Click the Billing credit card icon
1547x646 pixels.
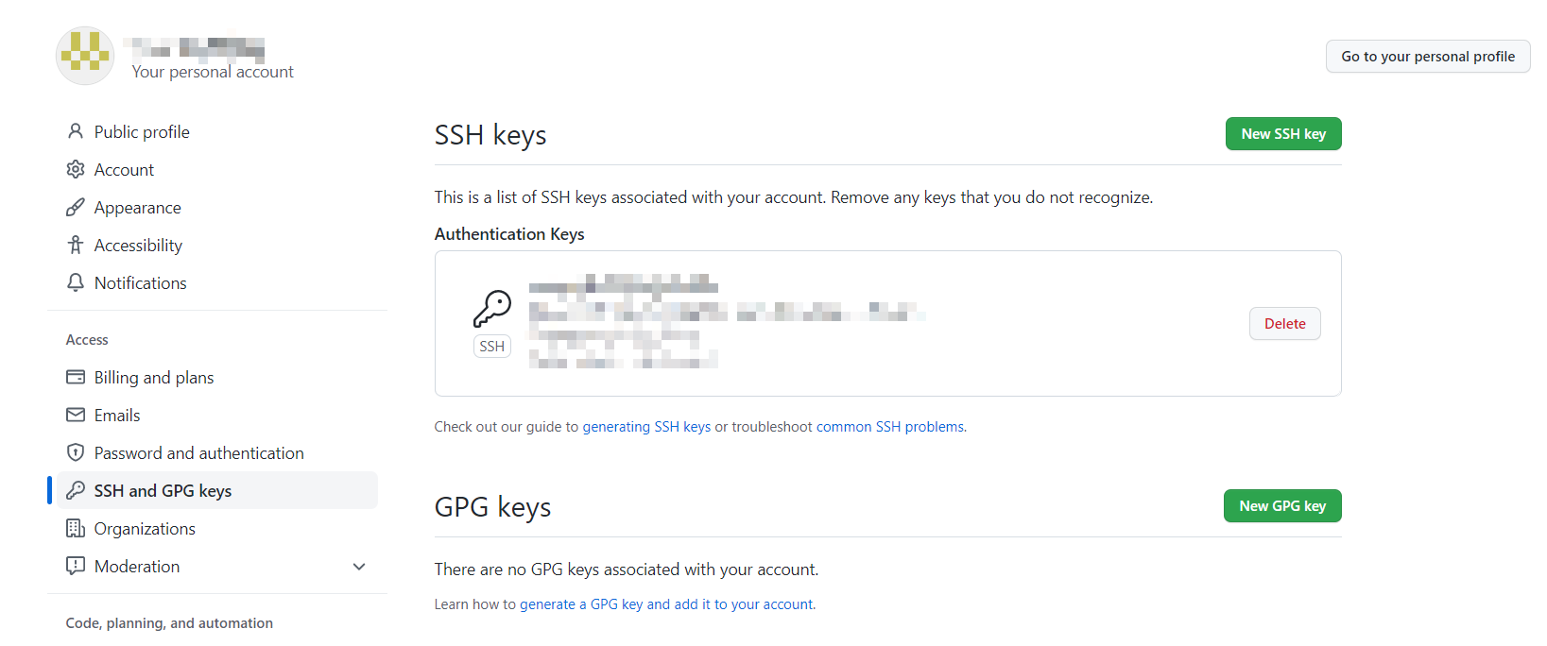tap(76, 377)
